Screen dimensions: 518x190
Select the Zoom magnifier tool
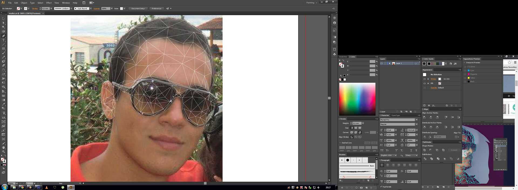point(4,152)
